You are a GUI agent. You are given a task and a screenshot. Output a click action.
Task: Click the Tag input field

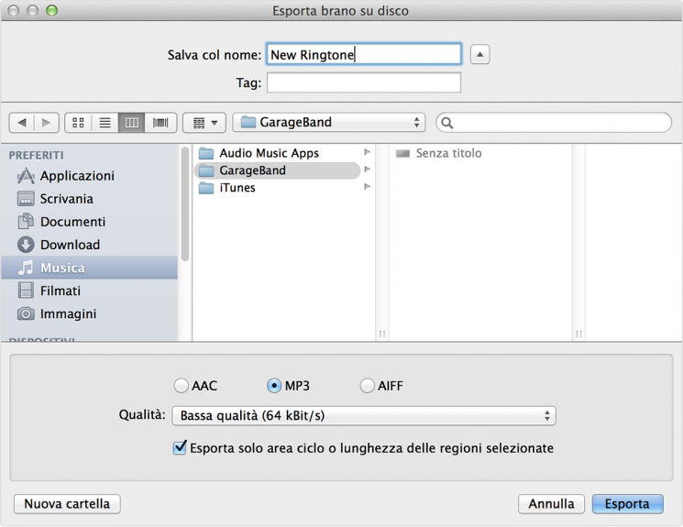point(363,83)
